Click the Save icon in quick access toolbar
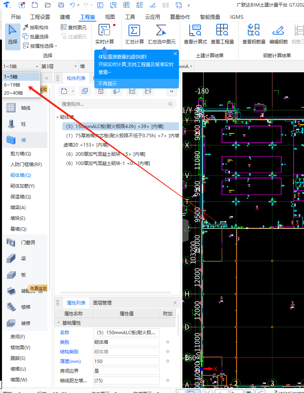 (x=61, y=5)
